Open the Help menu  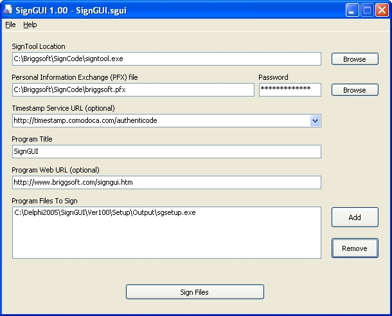pyautogui.click(x=30, y=24)
